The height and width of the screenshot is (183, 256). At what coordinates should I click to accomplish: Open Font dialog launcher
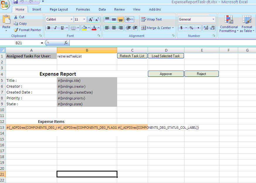99,35
